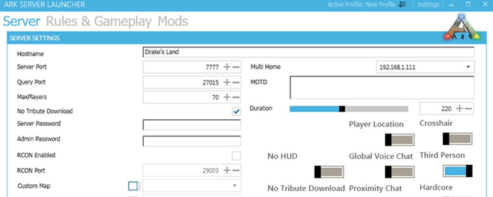493x197 pixels.
Task: Maximize the ARK Server Launcher window
Action: coord(468,4)
